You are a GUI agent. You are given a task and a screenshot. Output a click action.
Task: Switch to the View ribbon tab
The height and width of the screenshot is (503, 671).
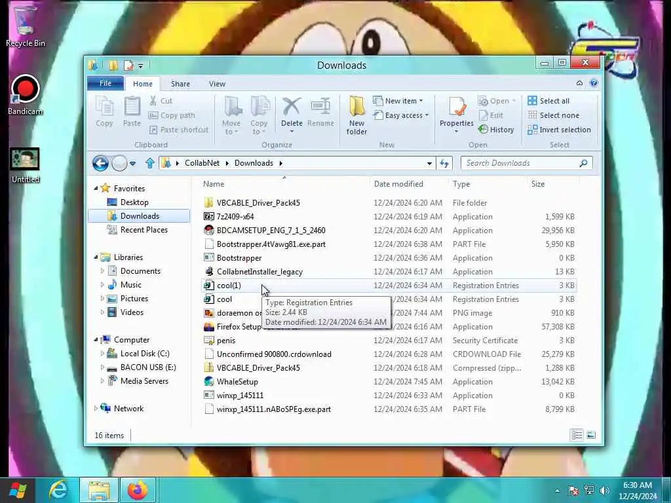pos(217,84)
